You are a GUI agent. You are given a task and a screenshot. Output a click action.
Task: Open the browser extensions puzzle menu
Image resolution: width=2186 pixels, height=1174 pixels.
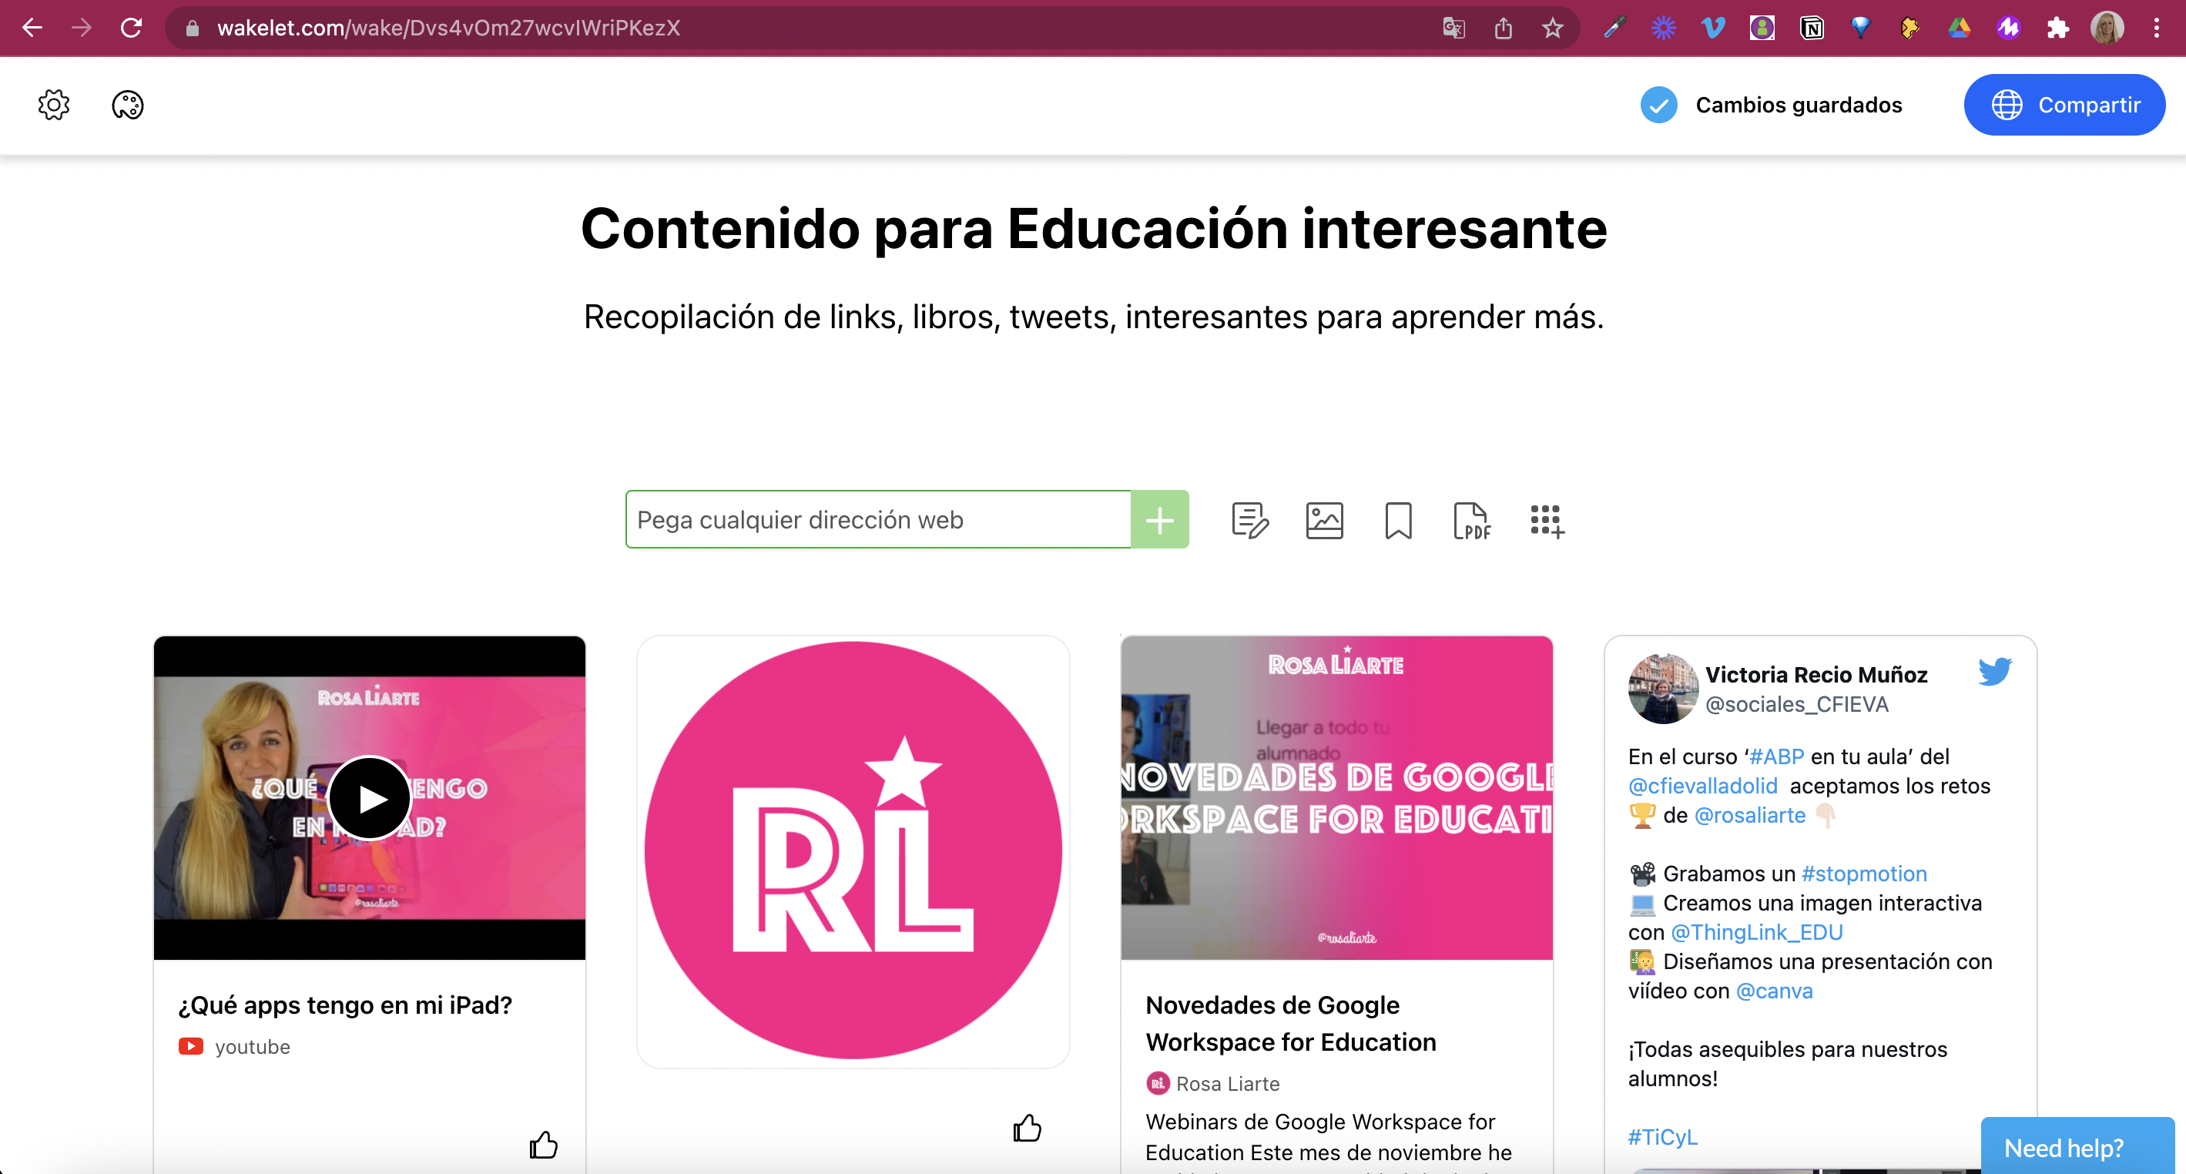(2059, 27)
